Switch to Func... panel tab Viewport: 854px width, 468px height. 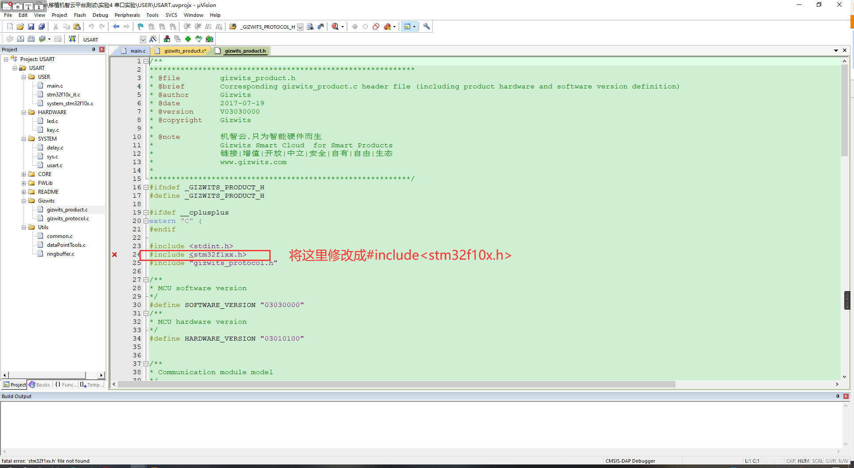66,385
